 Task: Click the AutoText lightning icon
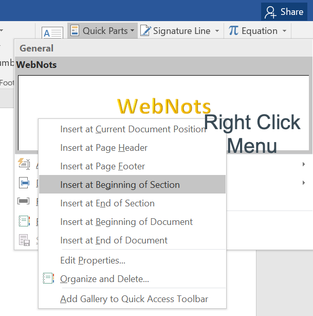point(24,164)
